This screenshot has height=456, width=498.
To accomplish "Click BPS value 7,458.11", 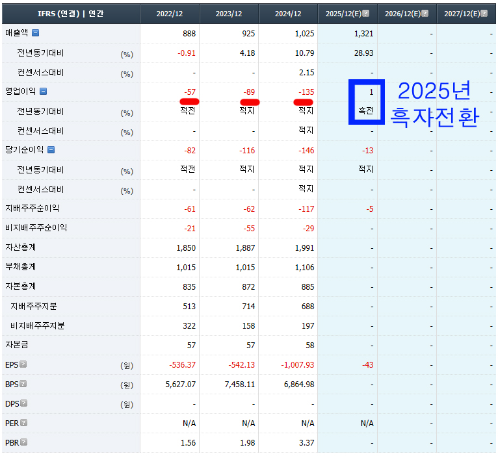I will pyautogui.click(x=240, y=385).
